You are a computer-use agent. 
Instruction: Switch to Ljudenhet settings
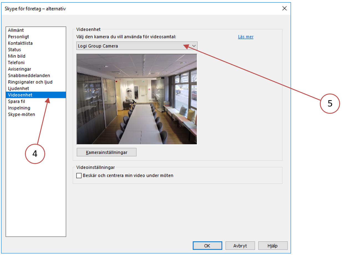pyautogui.click(x=19, y=89)
